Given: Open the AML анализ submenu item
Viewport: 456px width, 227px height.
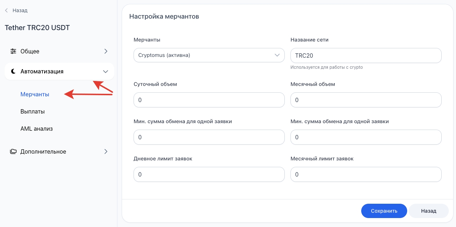Looking at the screenshot, I should 37,129.
